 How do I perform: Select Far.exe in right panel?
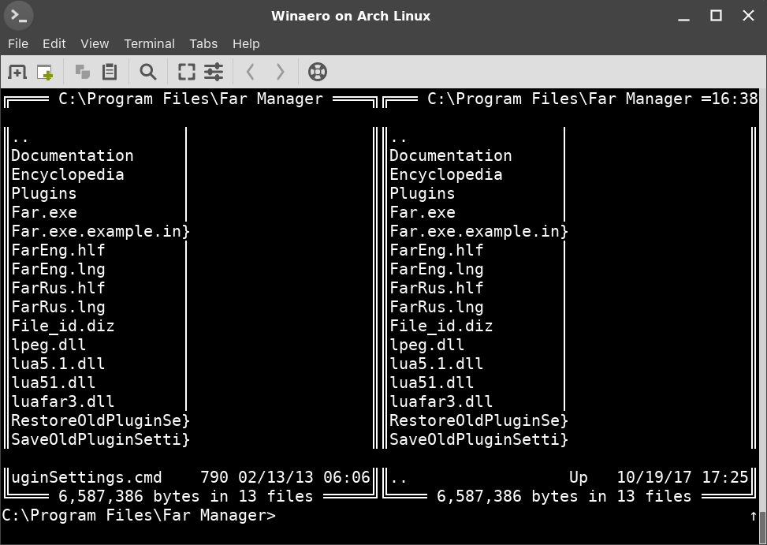tap(423, 212)
